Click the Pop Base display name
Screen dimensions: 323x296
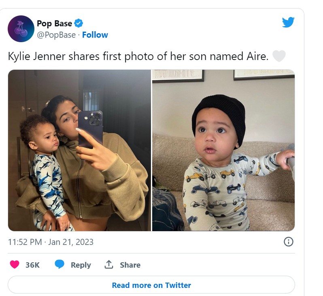click(x=54, y=24)
